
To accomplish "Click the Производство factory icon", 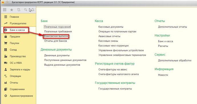I will (6, 56).
